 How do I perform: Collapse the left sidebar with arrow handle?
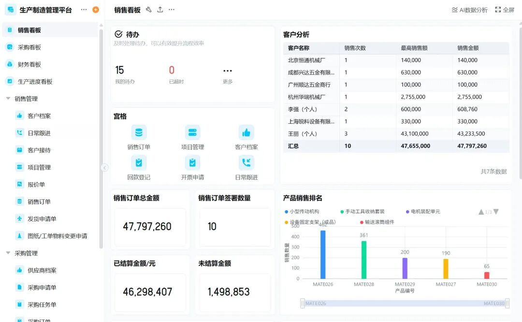click(105, 167)
